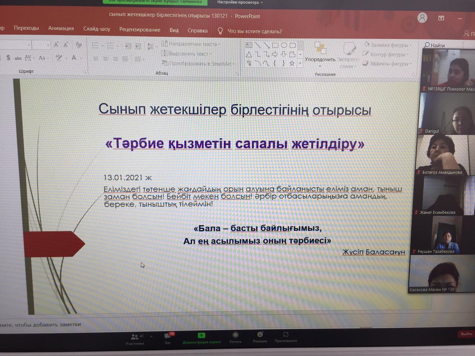Viewport: 475px width, 356px height.
Task: Open the Настройки просмотра view options dropdown
Action: 240,2
